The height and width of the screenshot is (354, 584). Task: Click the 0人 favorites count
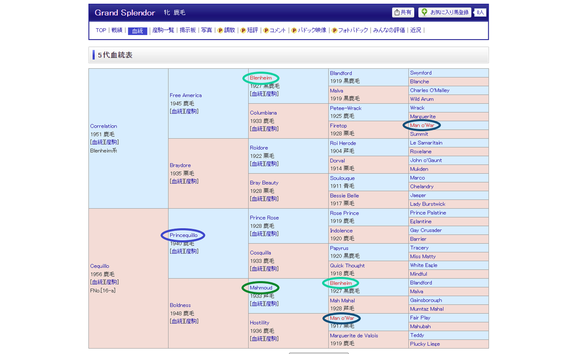click(480, 12)
